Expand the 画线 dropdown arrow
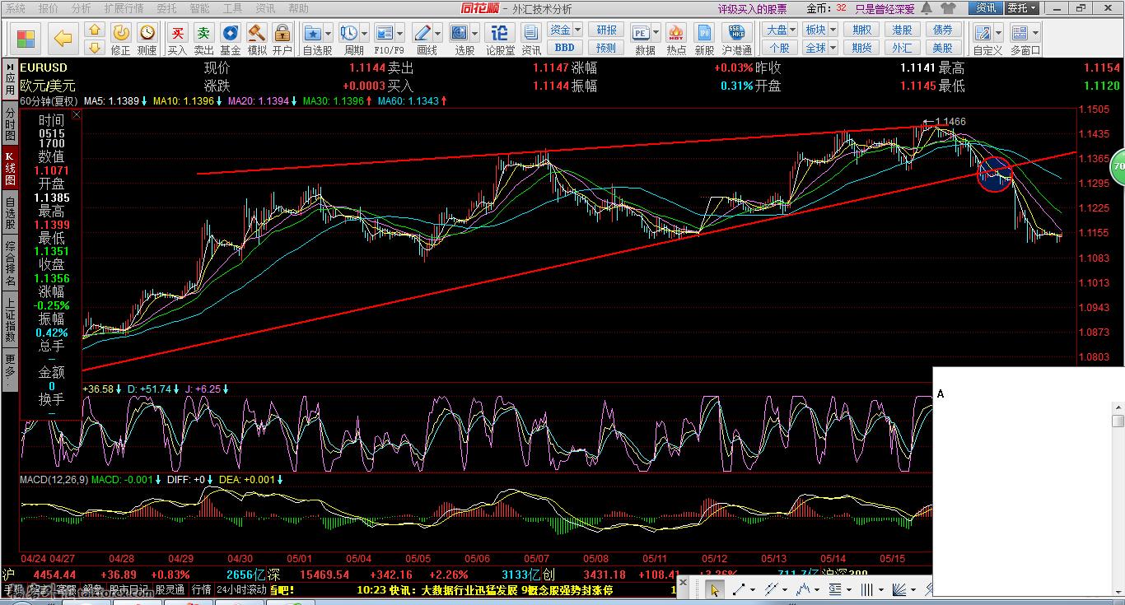 (438, 34)
